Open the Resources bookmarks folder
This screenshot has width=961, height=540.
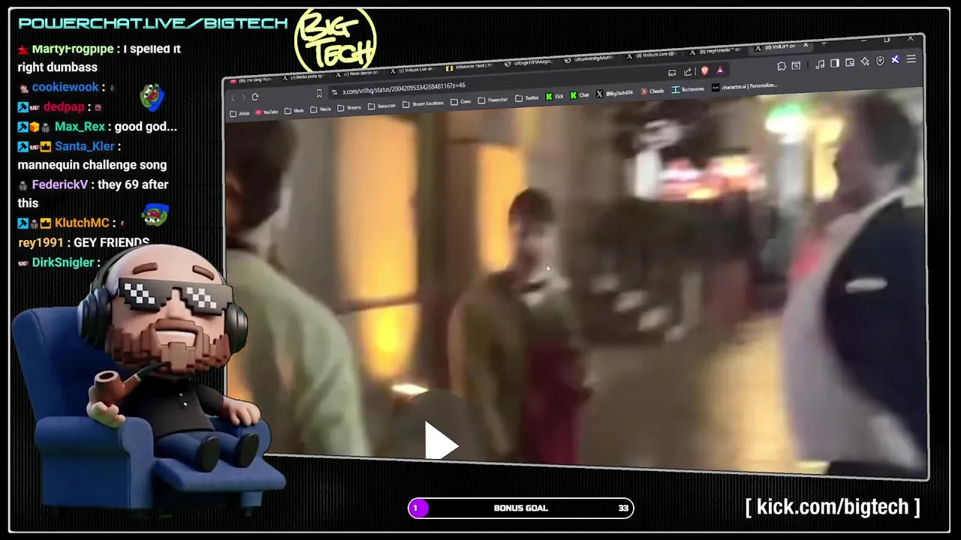pyautogui.click(x=382, y=106)
